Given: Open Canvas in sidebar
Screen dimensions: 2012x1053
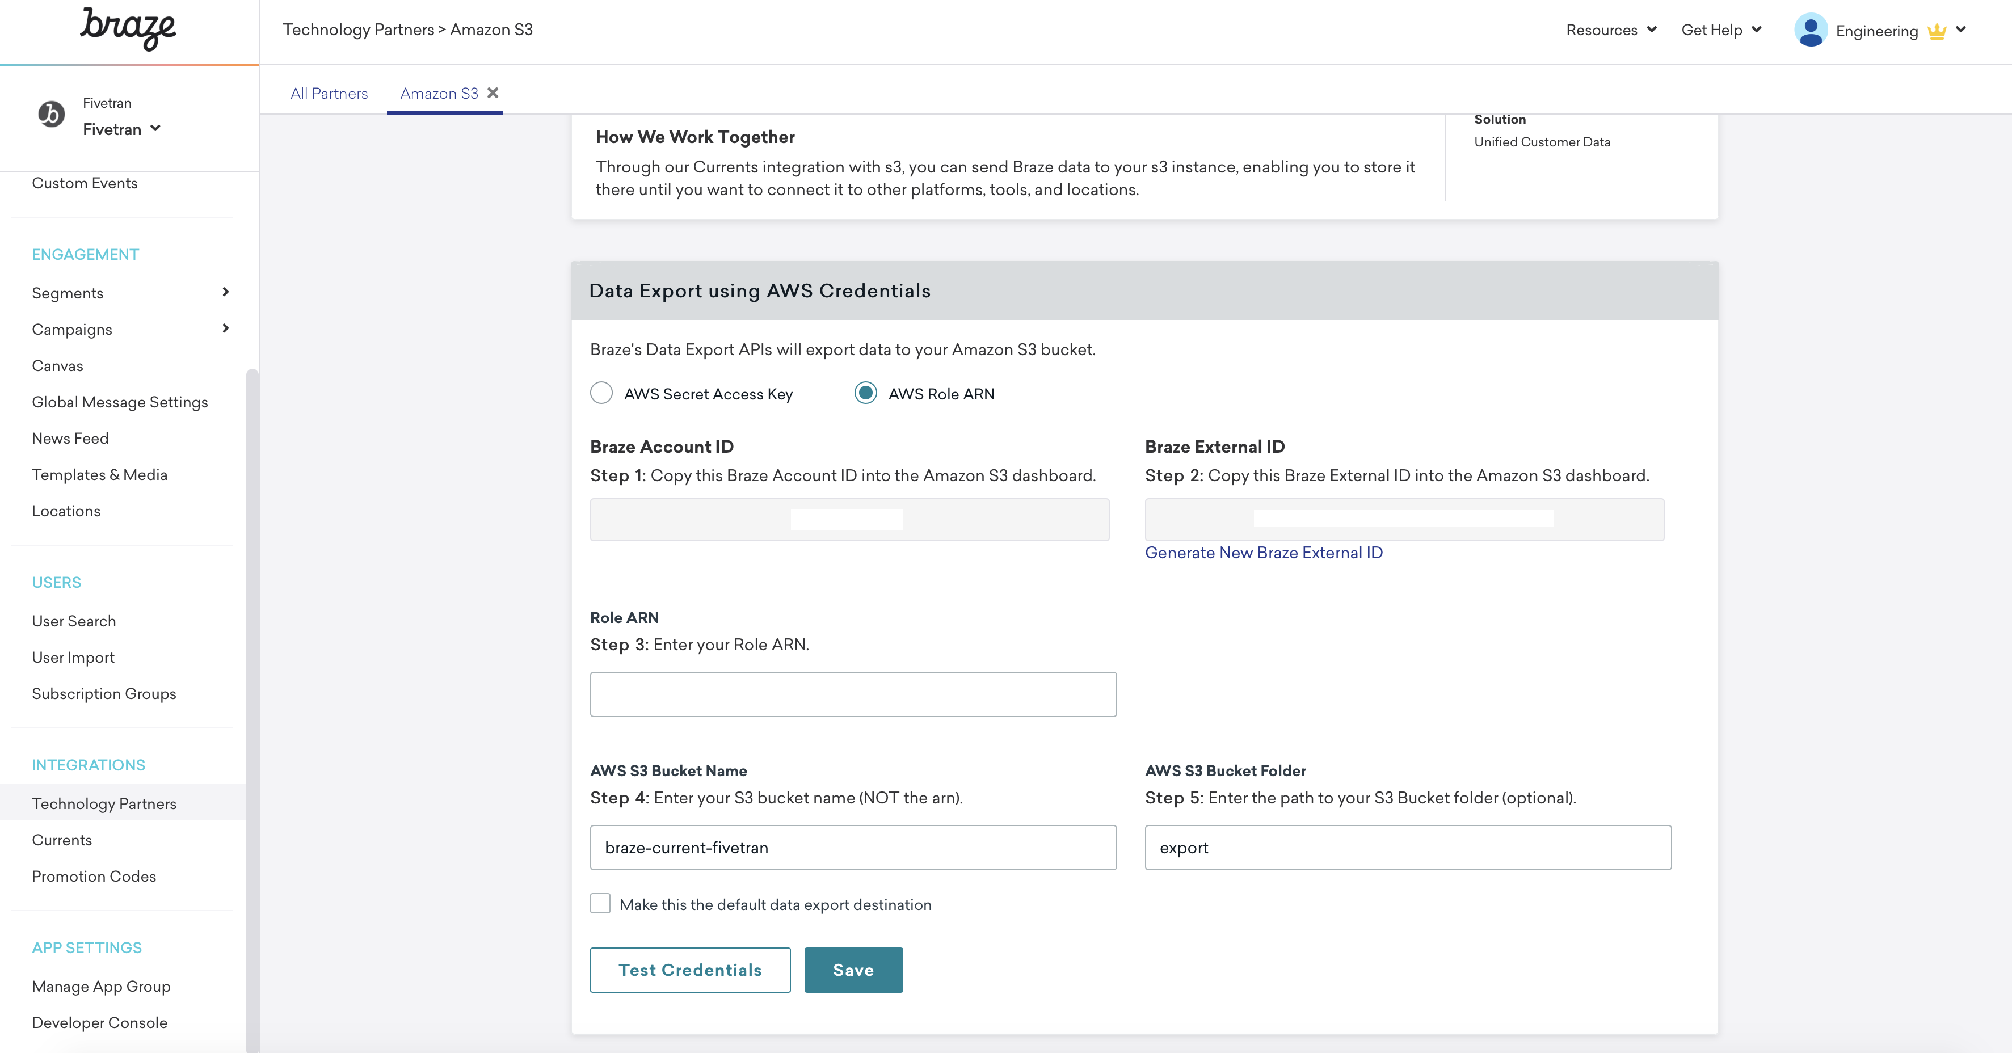Looking at the screenshot, I should pyautogui.click(x=57, y=367).
